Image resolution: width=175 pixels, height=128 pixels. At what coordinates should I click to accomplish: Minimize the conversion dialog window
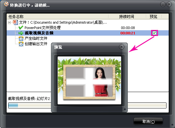(x=163, y=4)
